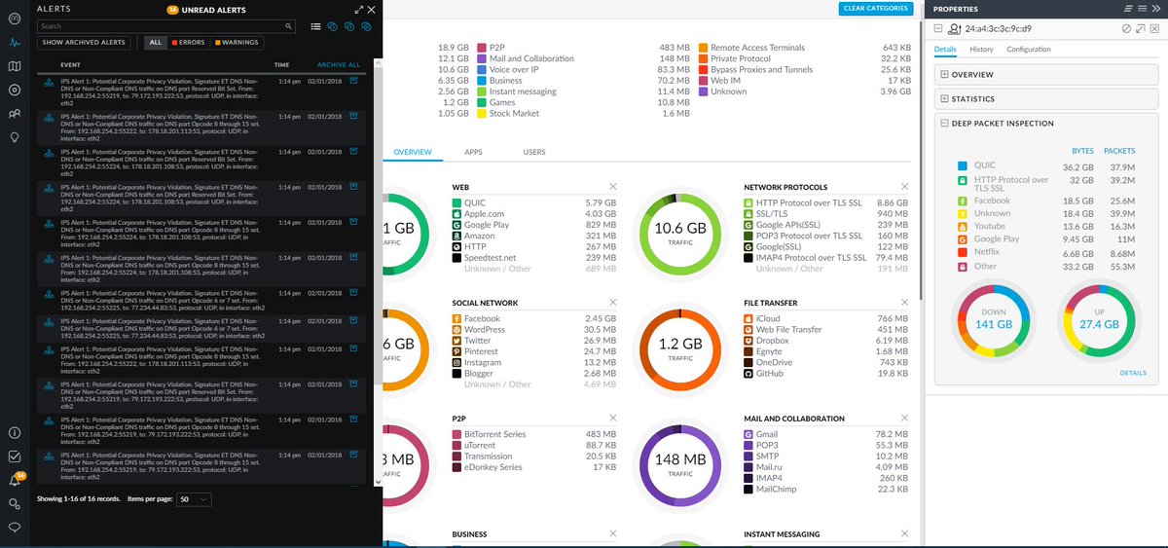Archive the topmost IPS alert via its icon
This screenshot has width=1168, height=548.
[x=353, y=81]
